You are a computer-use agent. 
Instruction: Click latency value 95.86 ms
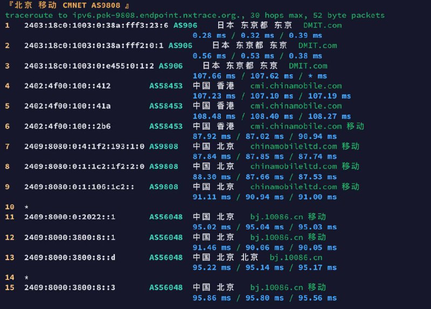212,298
